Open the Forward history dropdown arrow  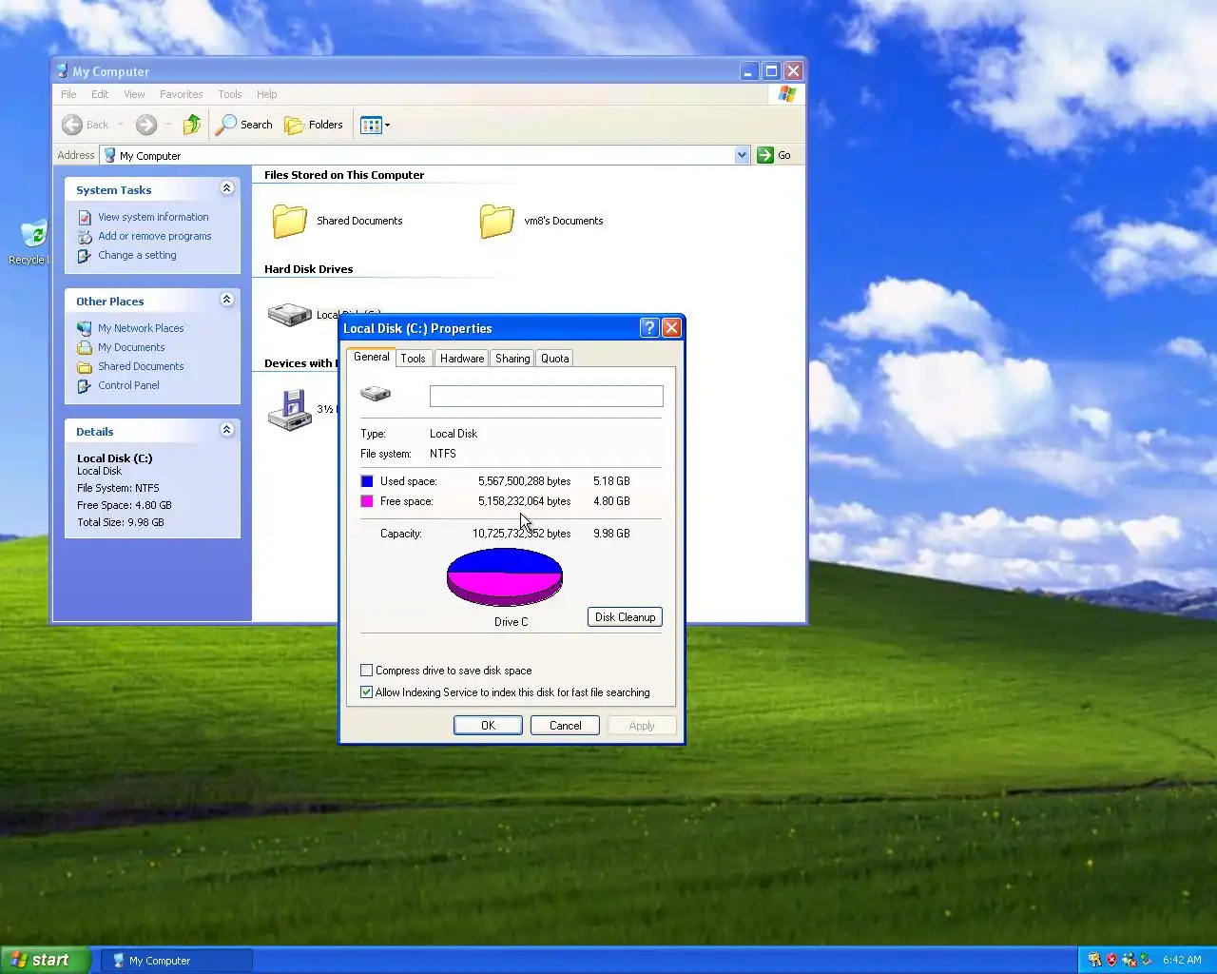167,125
